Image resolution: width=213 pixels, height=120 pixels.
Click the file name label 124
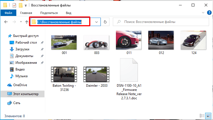click(194, 53)
